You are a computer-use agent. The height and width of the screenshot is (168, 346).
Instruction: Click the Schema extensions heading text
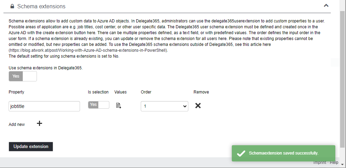[x=41, y=7]
